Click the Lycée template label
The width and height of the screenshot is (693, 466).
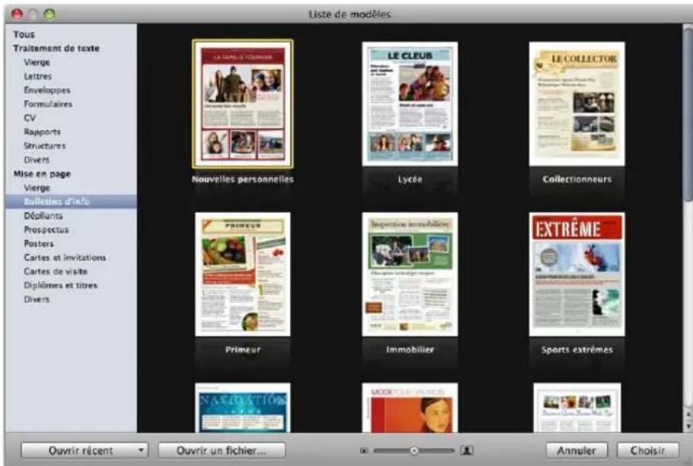(x=410, y=180)
